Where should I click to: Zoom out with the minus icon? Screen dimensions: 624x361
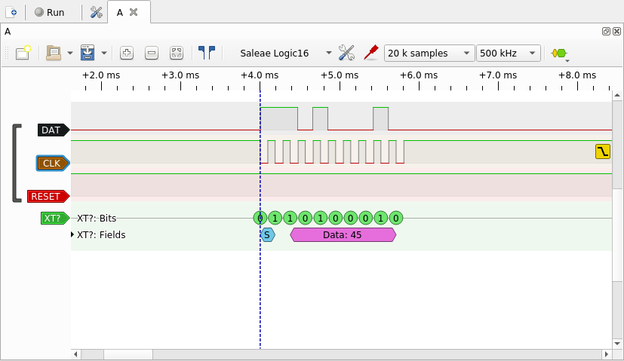pyautogui.click(x=152, y=53)
